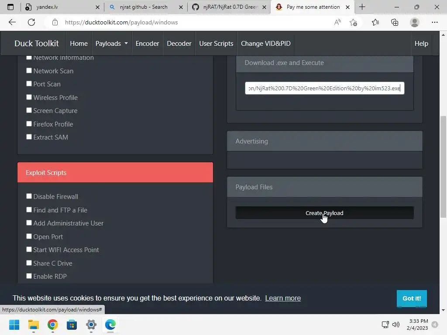This screenshot has height=335, width=447.
Task: Open Windows Start menu
Action: [x=14, y=325]
